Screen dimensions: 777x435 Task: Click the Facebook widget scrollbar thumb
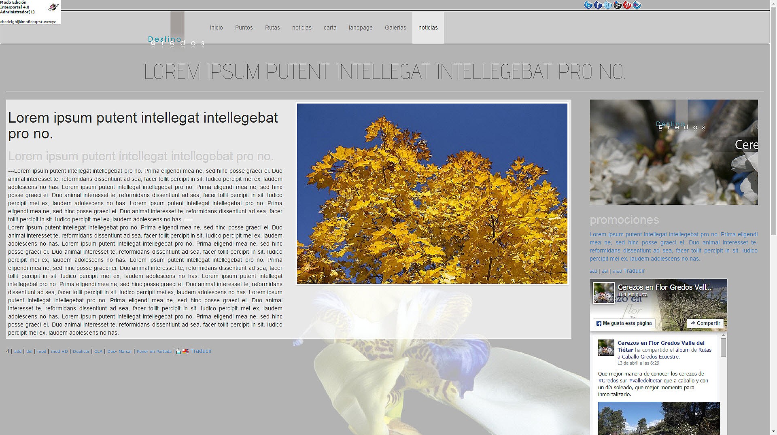(723, 348)
